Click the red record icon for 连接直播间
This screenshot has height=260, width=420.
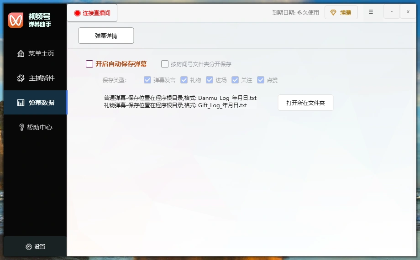pos(77,13)
